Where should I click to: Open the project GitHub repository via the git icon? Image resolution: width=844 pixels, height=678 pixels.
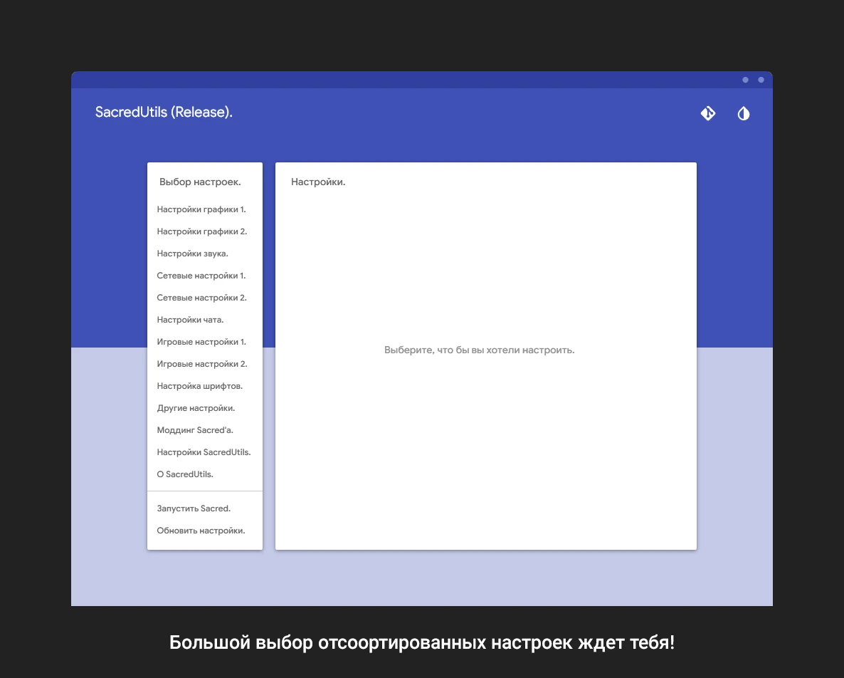708,113
